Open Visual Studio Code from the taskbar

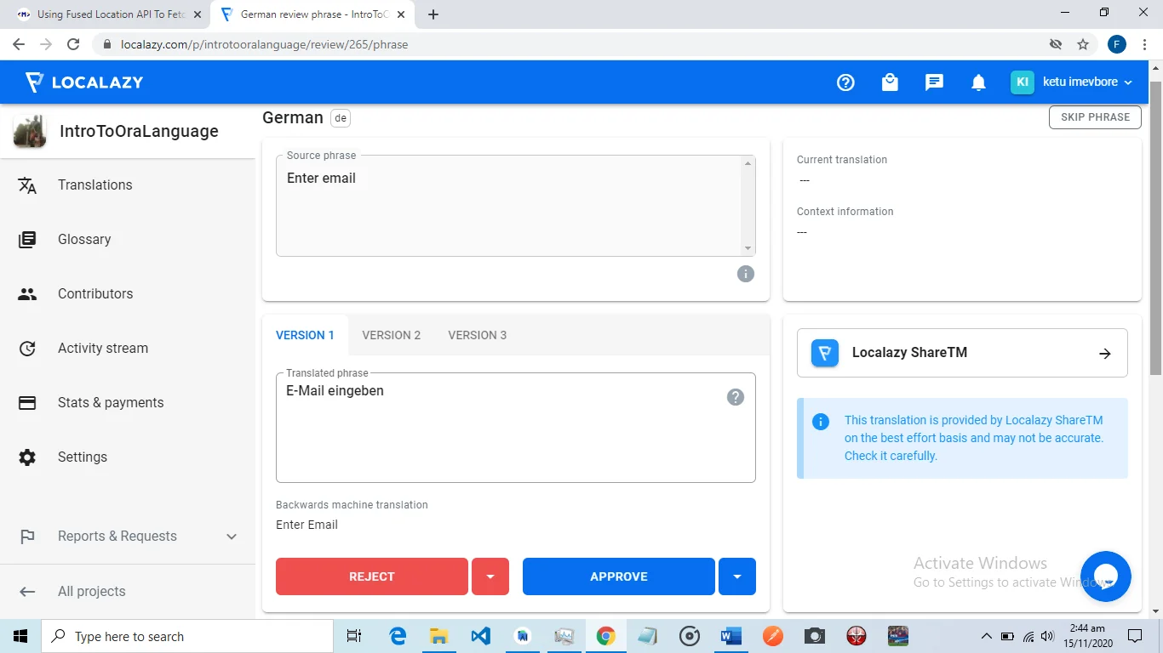click(480, 636)
